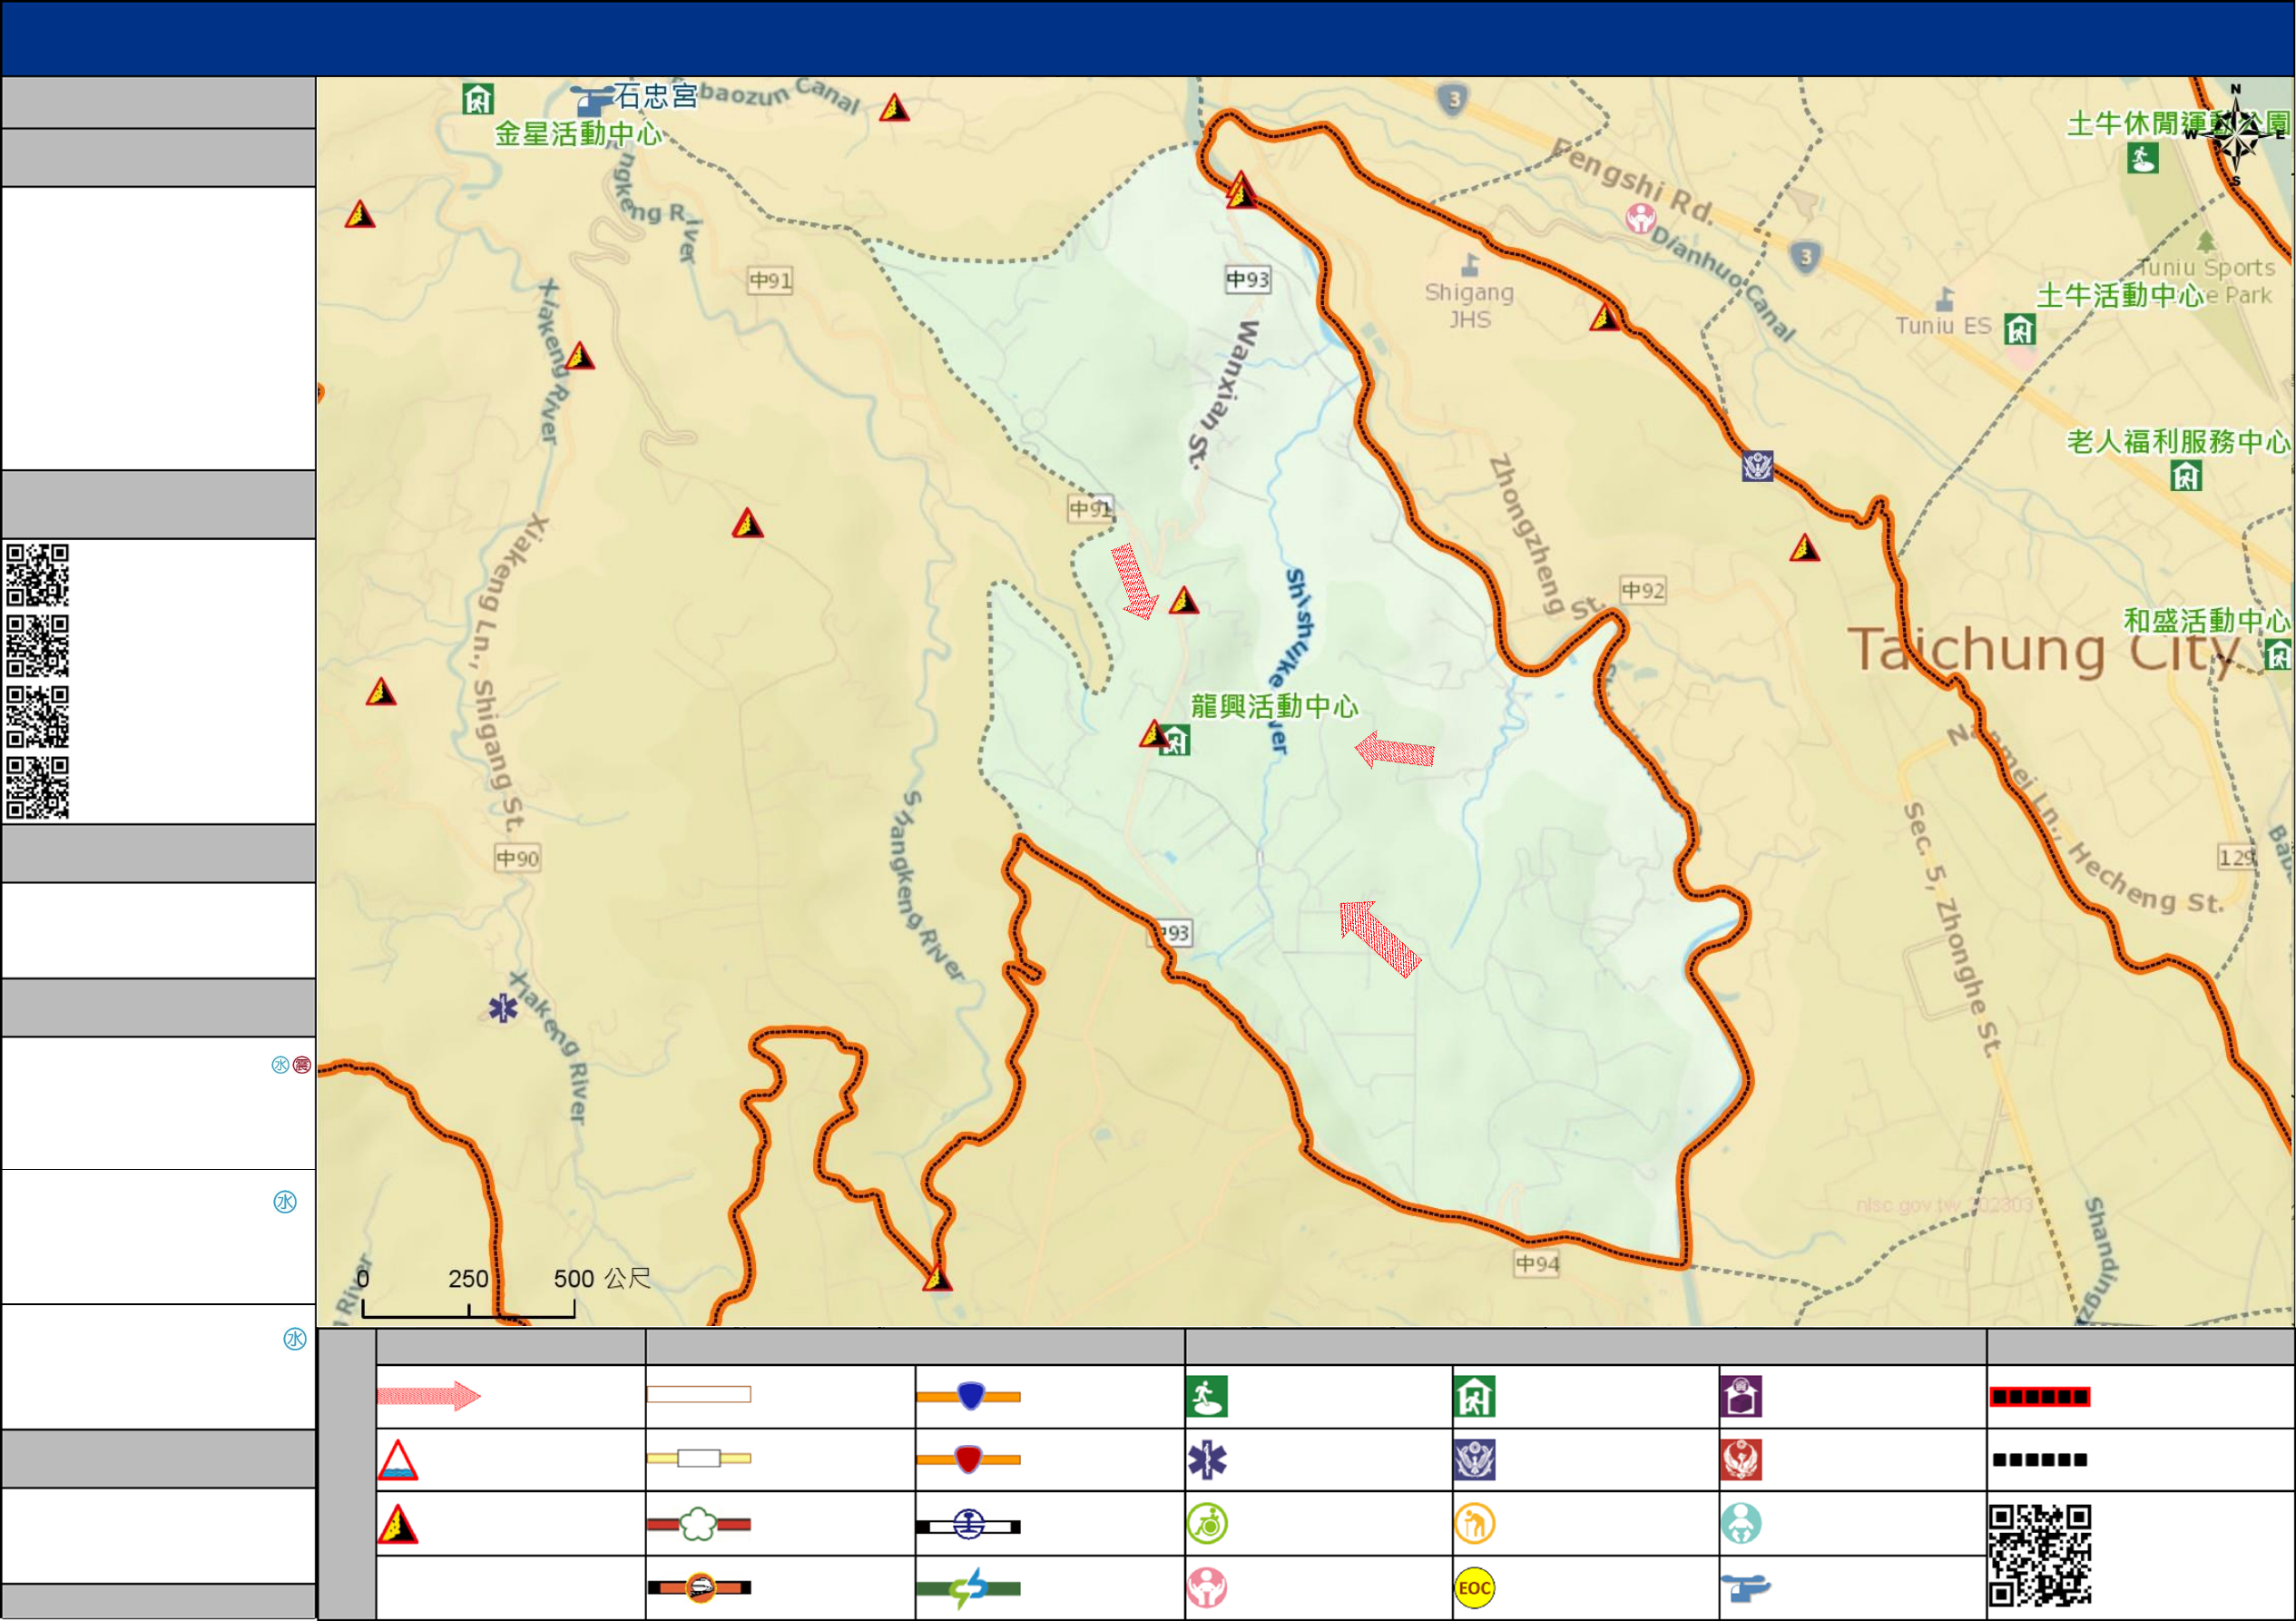This screenshot has height=1621, width=2296.
Task: Click the green indoor shelter icon in legend
Action: 1475,1397
